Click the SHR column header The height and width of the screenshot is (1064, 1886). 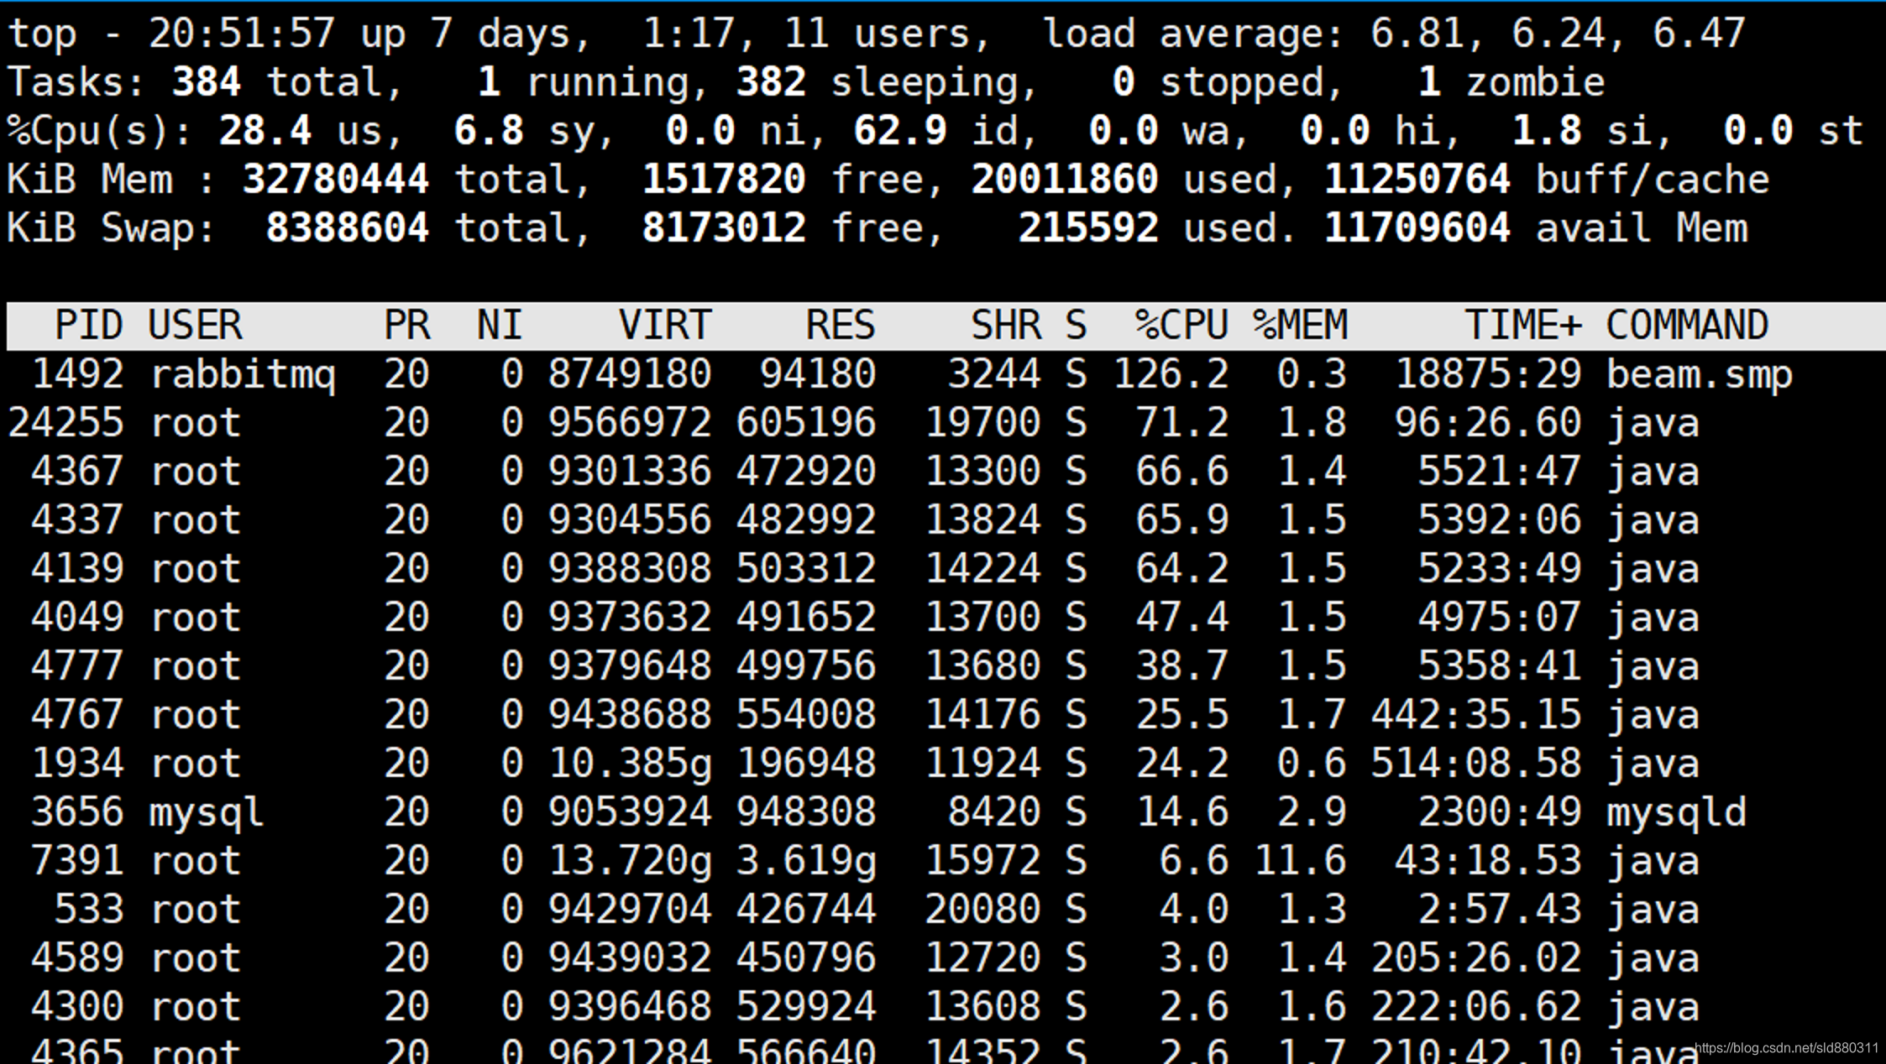point(1006,326)
